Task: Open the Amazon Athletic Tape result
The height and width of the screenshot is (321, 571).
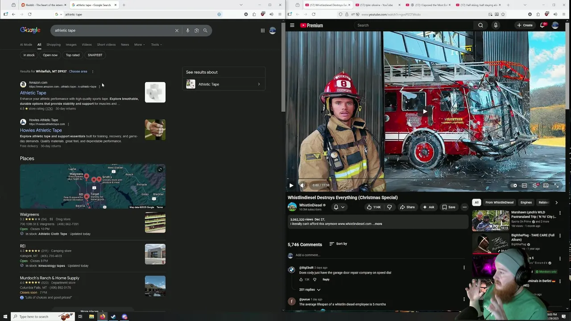Action: [x=33, y=93]
